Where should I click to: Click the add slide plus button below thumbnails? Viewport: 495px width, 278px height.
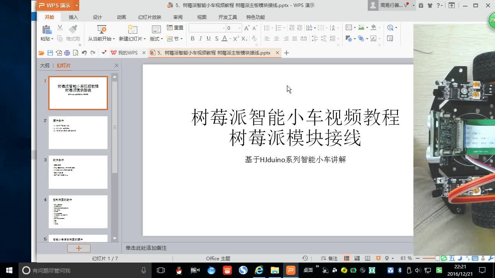click(x=79, y=248)
